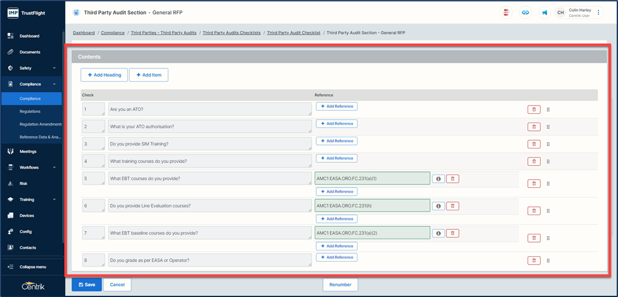Click the megaphone announcements icon

[x=544, y=12]
